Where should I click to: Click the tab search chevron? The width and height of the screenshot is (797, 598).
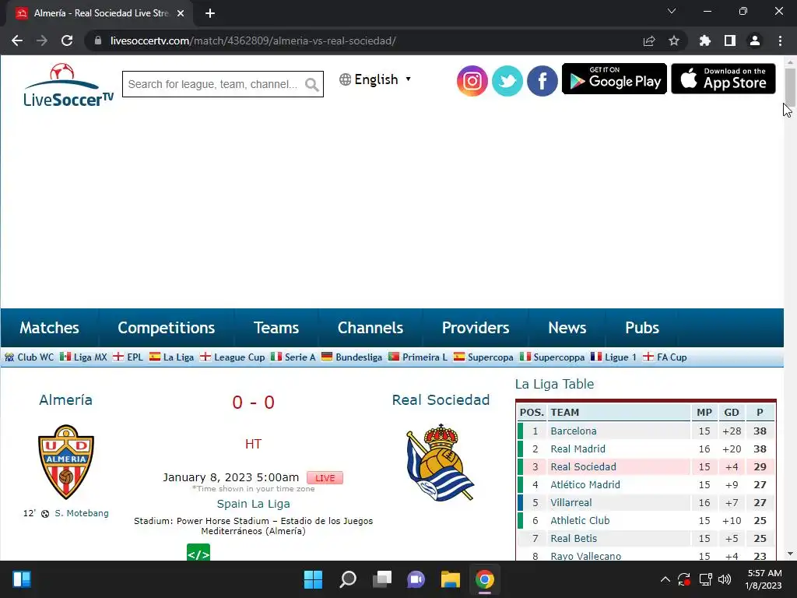point(672,11)
